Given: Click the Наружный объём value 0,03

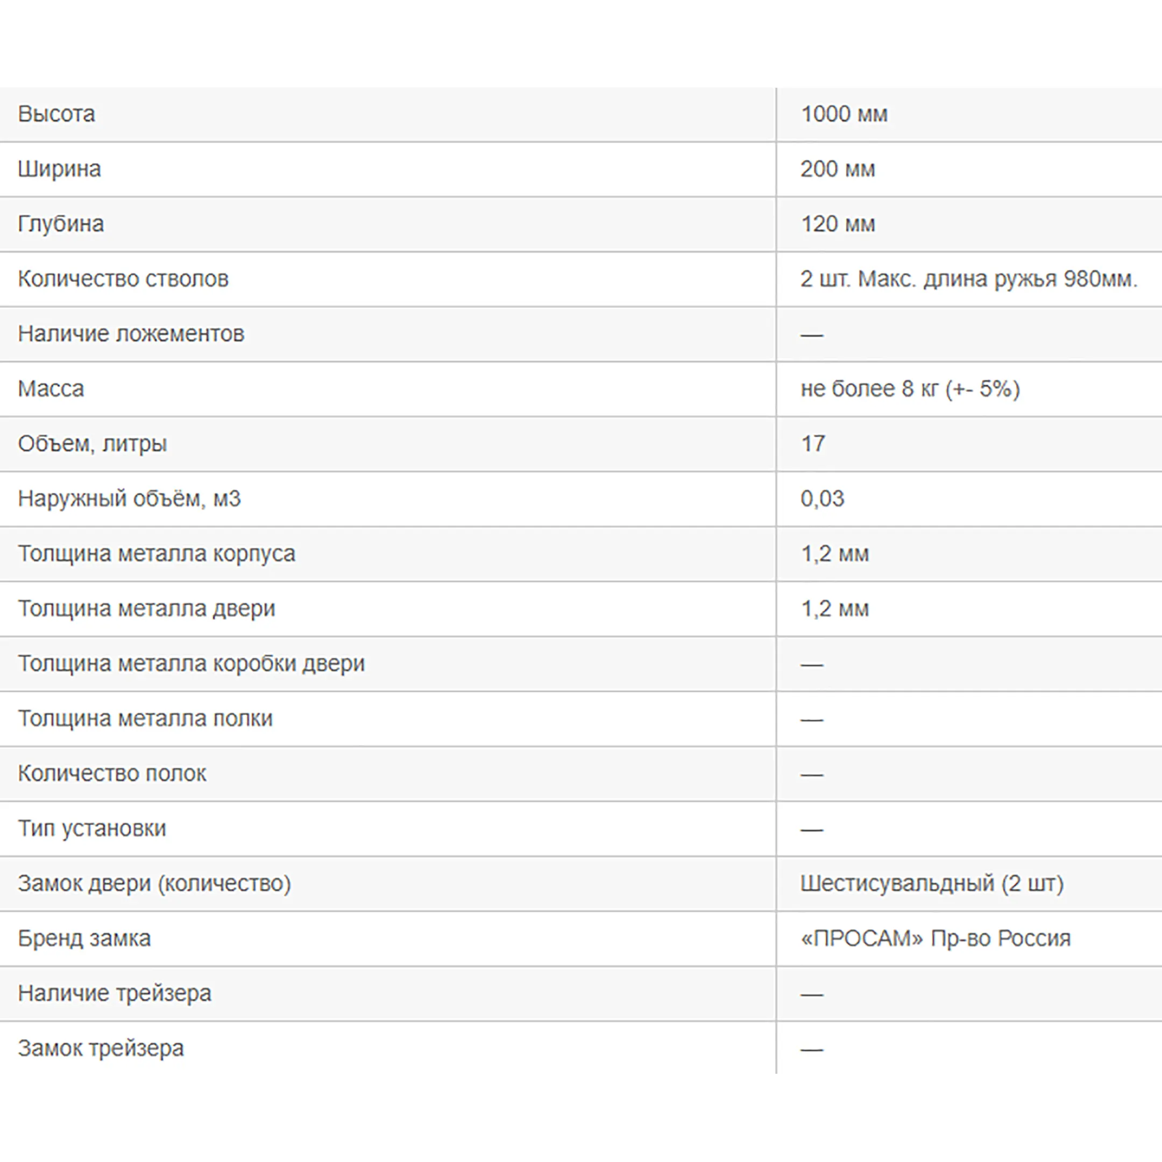Looking at the screenshot, I should (x=821, y=499).
